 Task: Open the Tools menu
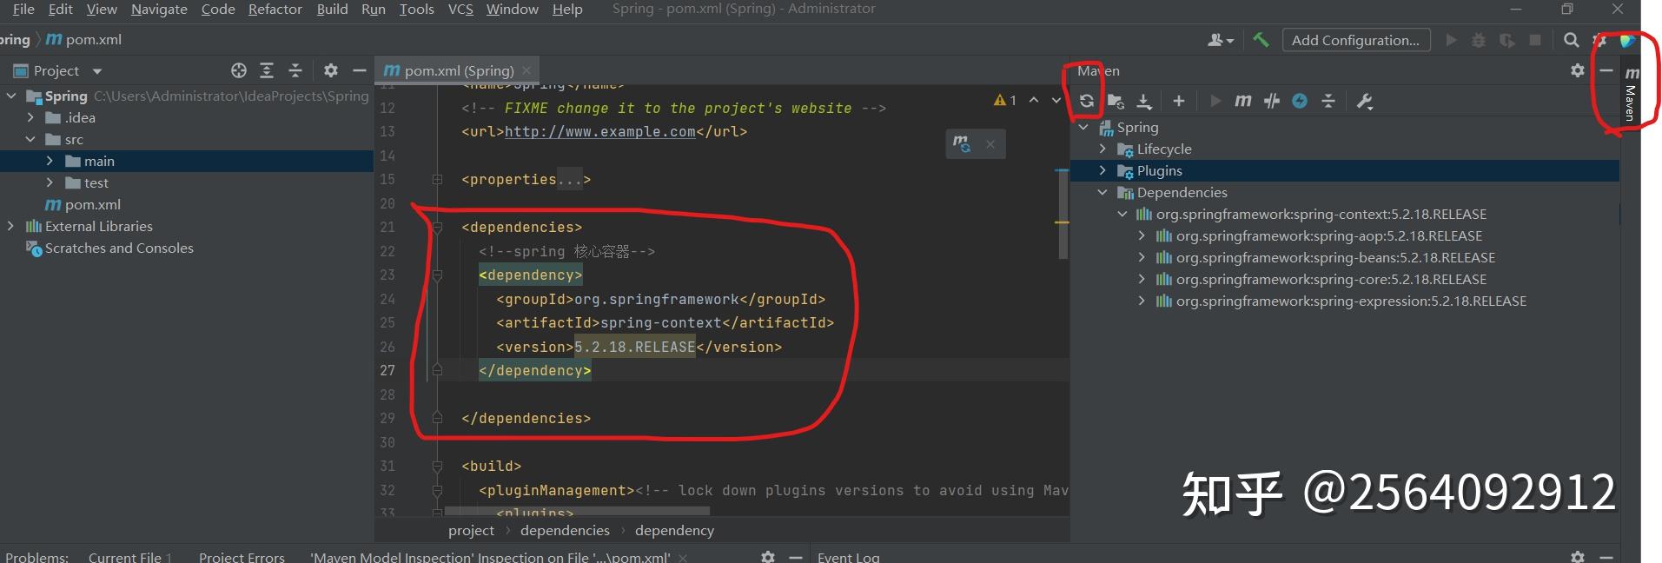[x=416, y=9]
